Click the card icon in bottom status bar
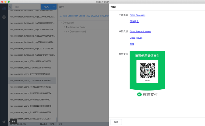 pyautogui.click(x=60, y=124)
